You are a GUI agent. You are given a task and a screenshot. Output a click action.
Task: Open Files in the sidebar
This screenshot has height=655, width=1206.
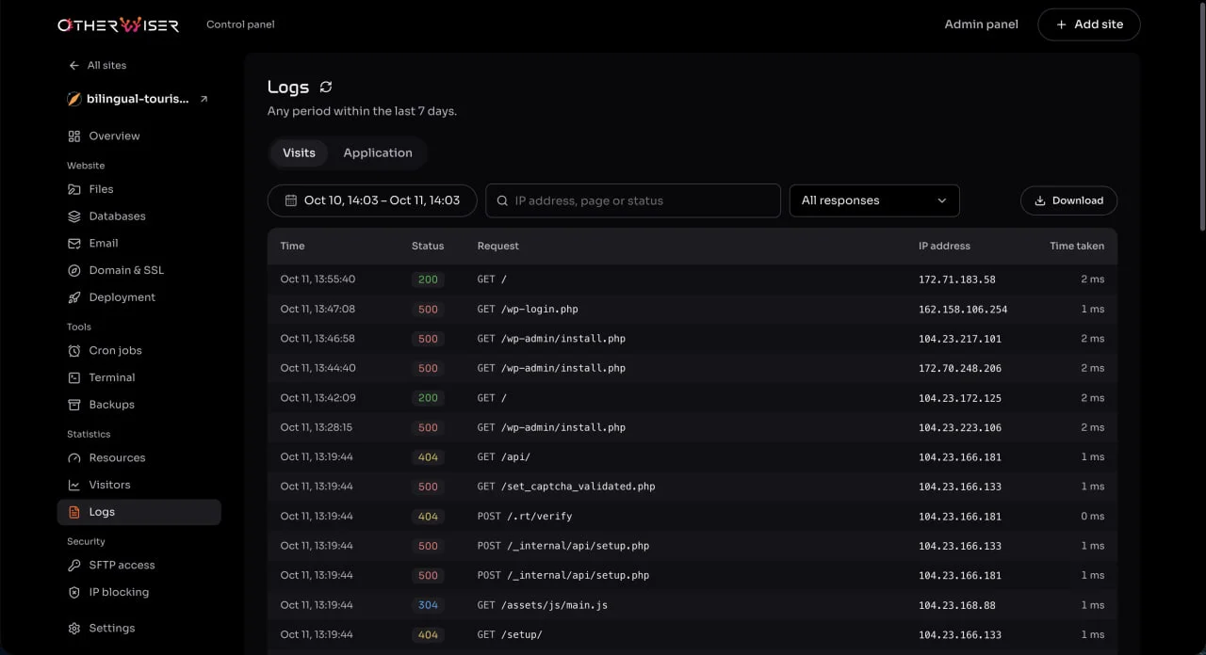pos(139,189)
